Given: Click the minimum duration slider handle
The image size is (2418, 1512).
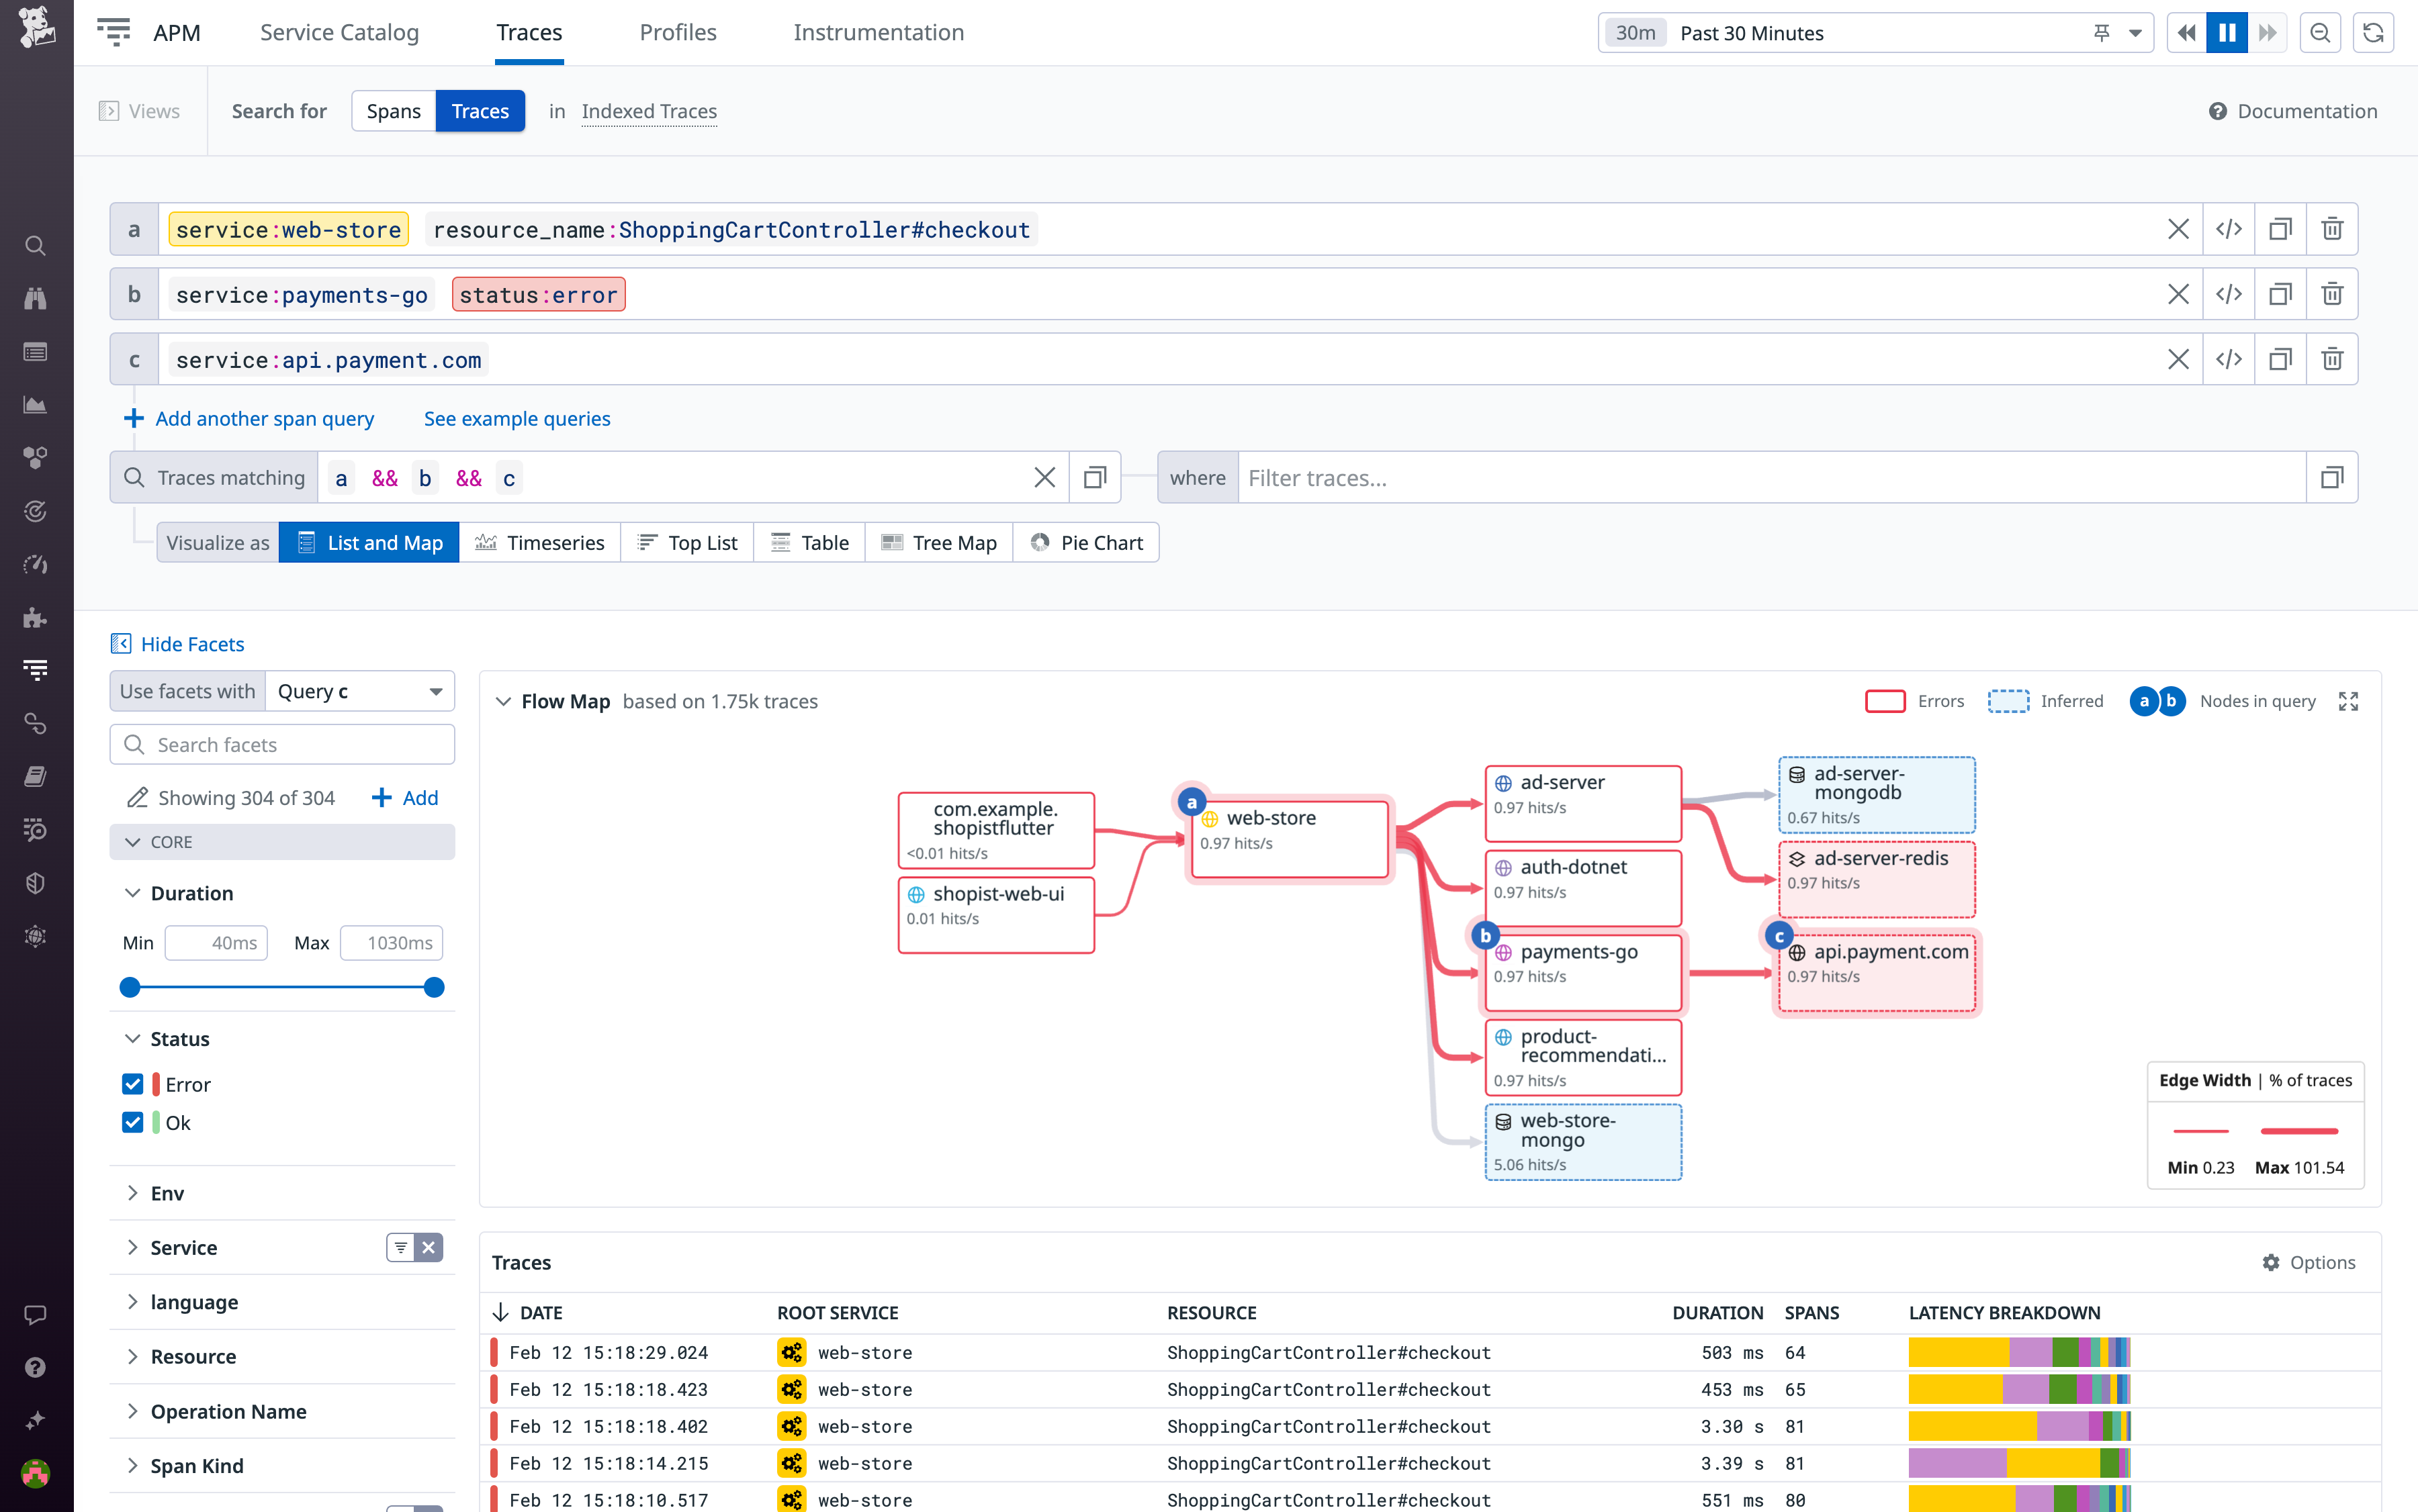Looking at the screenshot, I should [130, 987].
